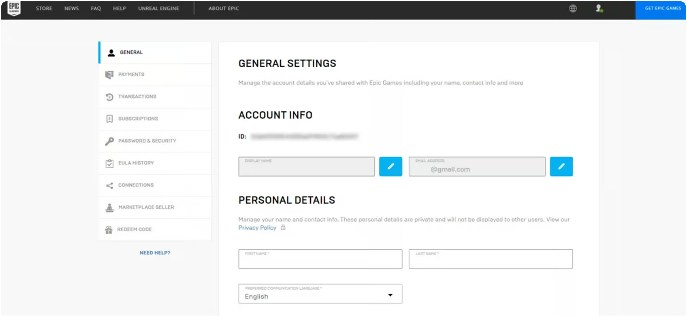Click the Account Info heading
The height and width of the screenshot is (316, 687).
tap(275, 115)
